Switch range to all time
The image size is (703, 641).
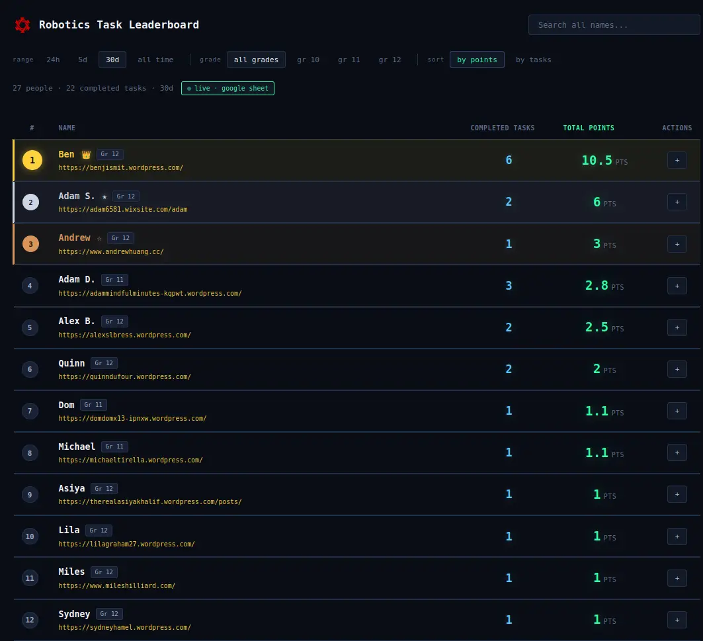[155, 60]
